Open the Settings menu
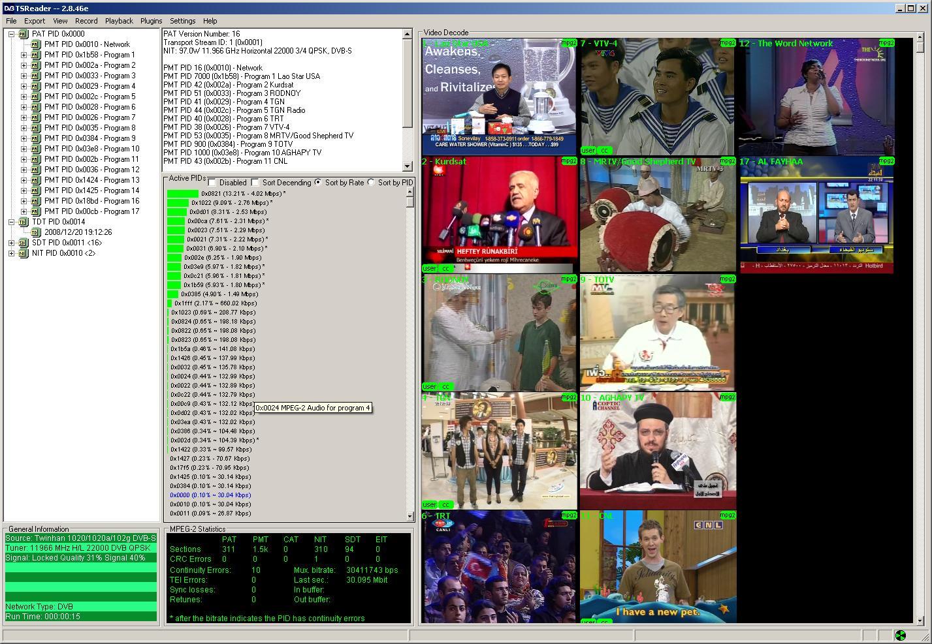The width and height of the screenshot is (932, 644). point(183,21)
